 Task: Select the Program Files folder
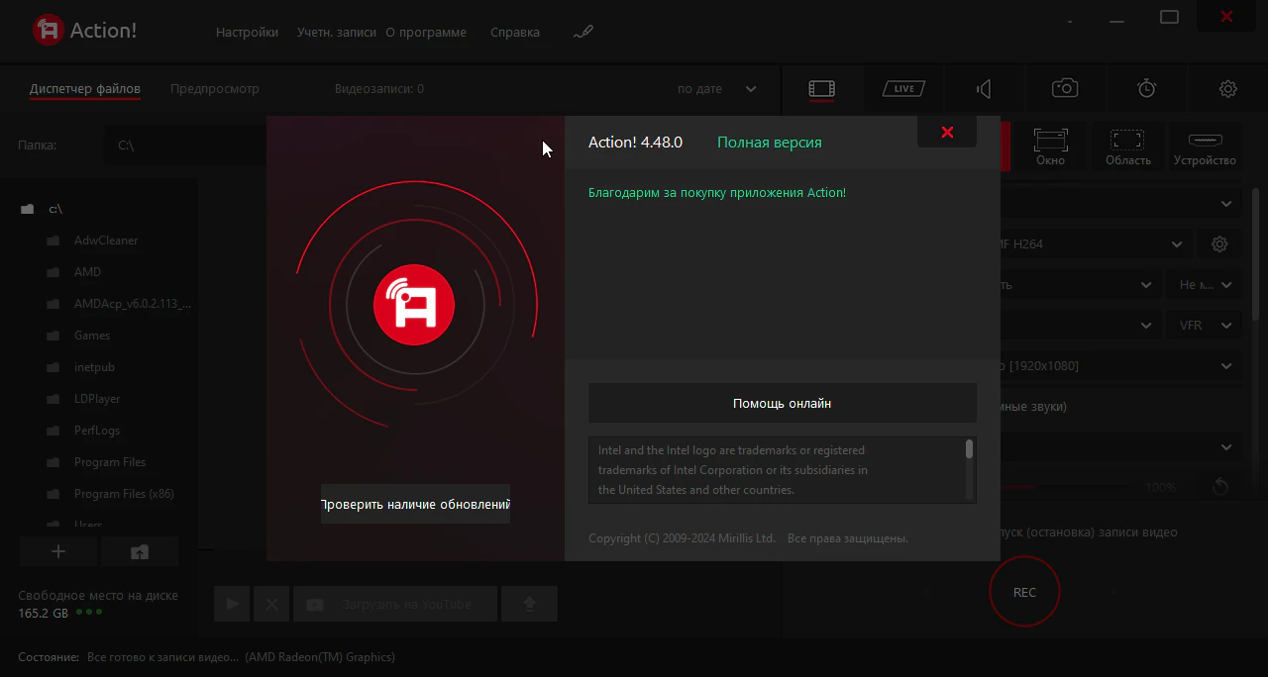[x=109, y=462]
